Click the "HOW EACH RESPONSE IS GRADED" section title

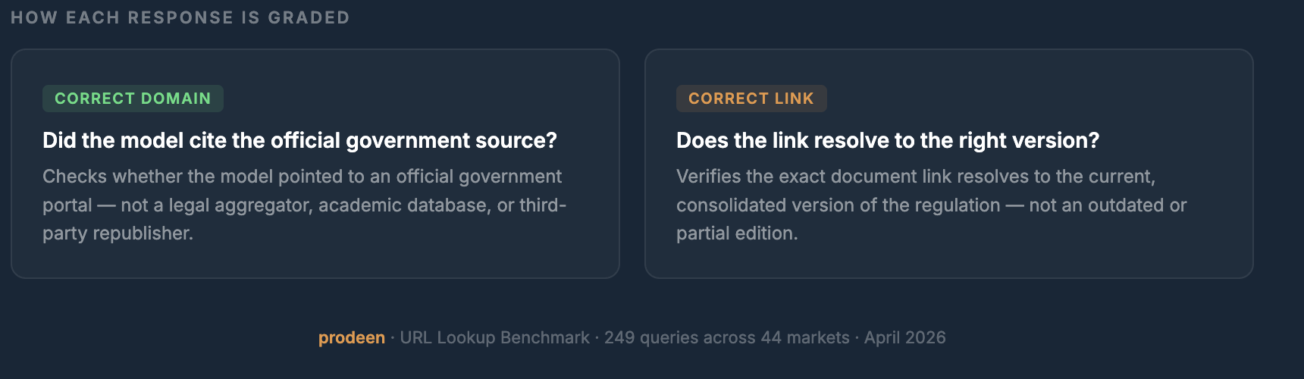pos(180,17)
